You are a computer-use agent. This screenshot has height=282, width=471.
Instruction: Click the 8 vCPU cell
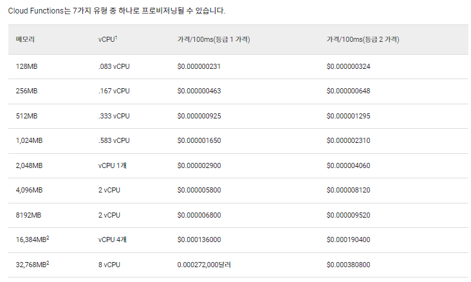[109, 264]
